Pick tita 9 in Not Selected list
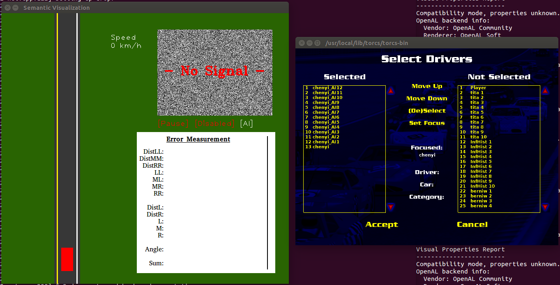 click(499, 132)
